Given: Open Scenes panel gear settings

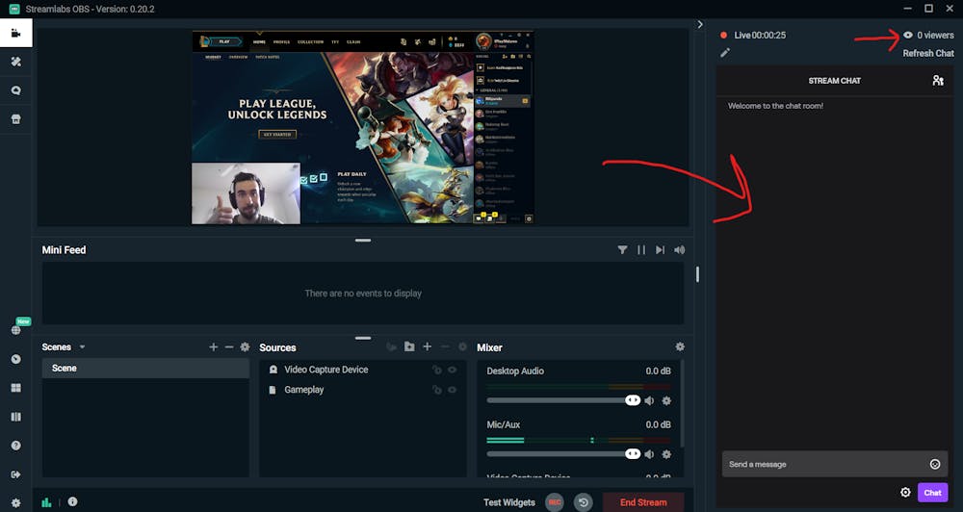Looking at the screenshot, I should 245,346.
